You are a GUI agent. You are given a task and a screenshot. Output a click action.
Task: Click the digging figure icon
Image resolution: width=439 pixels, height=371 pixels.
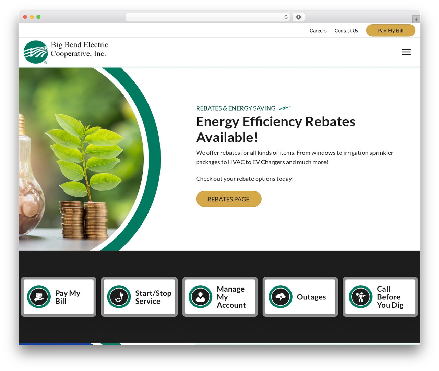[x=361, y=297]
